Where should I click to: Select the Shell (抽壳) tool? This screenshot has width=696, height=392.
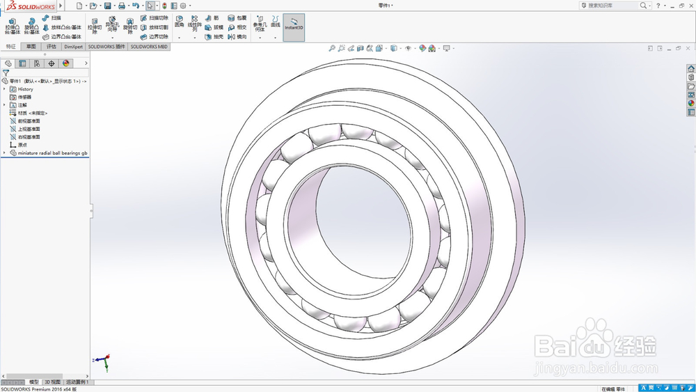[x=214, y=37]
